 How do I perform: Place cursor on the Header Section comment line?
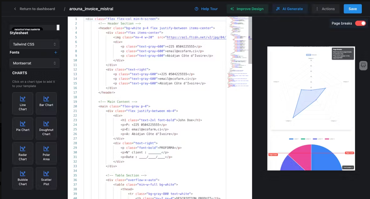click(x=120, y=24)
